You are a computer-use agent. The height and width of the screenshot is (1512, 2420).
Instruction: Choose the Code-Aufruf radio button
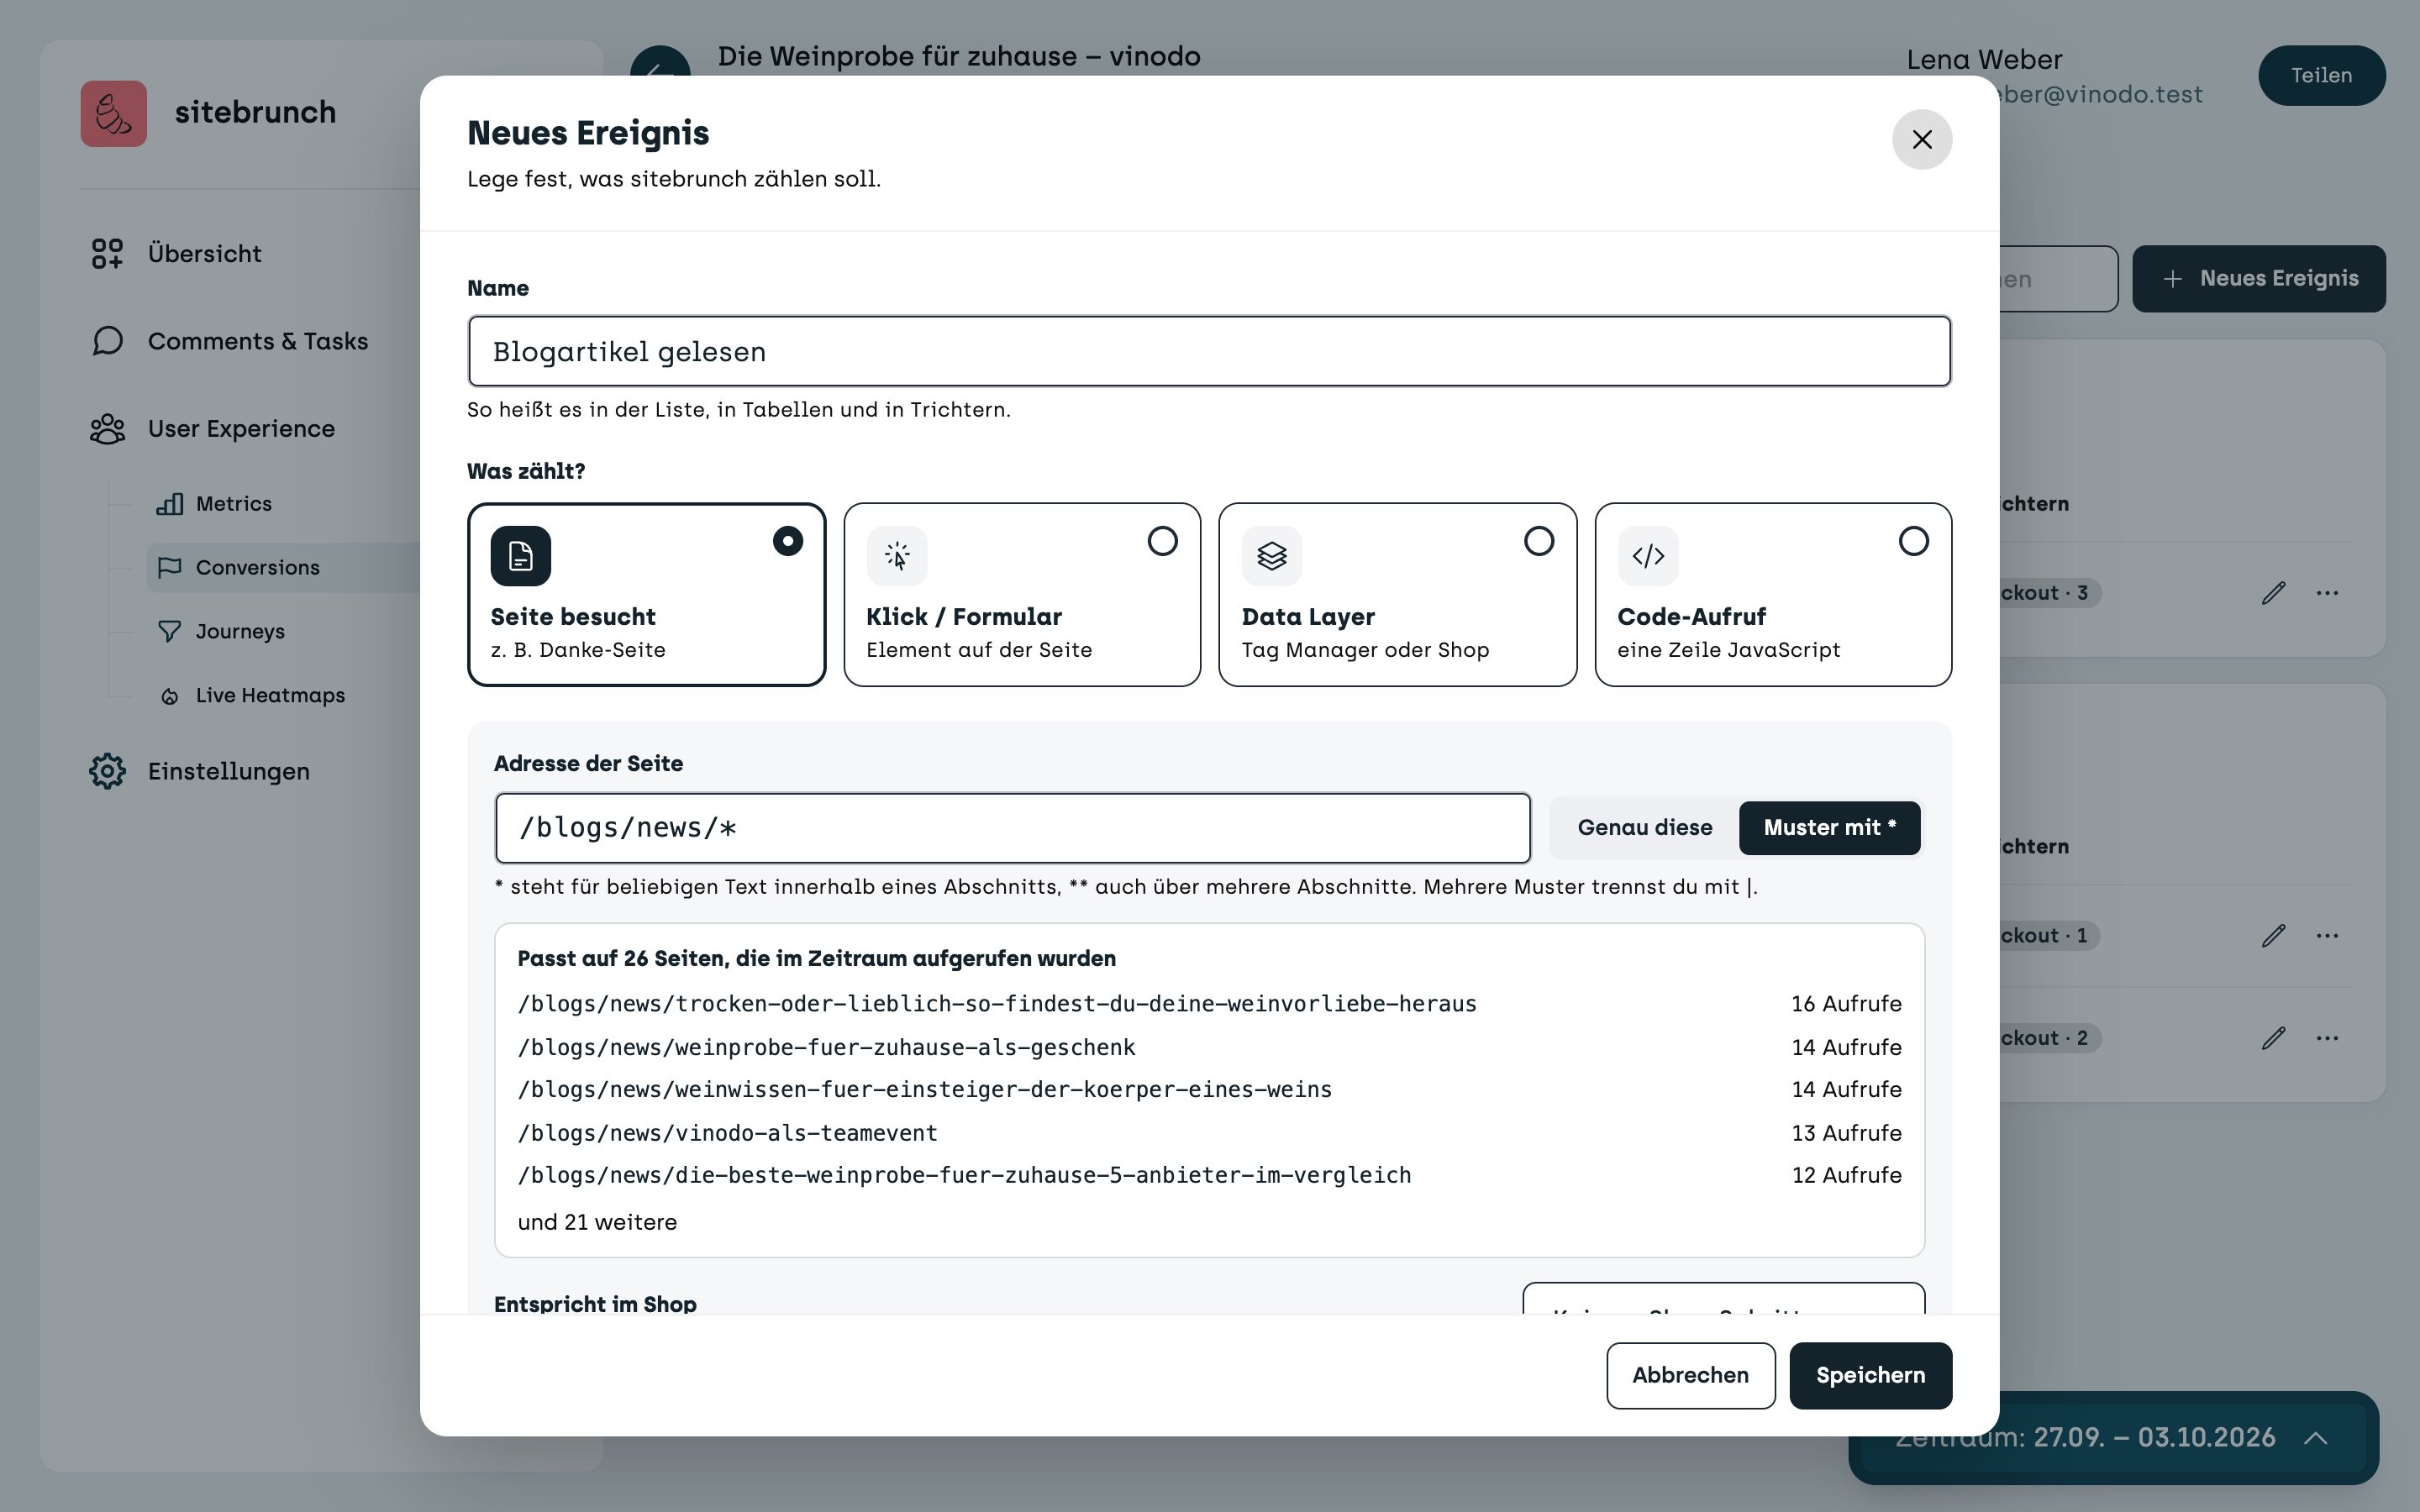click(1913, 541)
